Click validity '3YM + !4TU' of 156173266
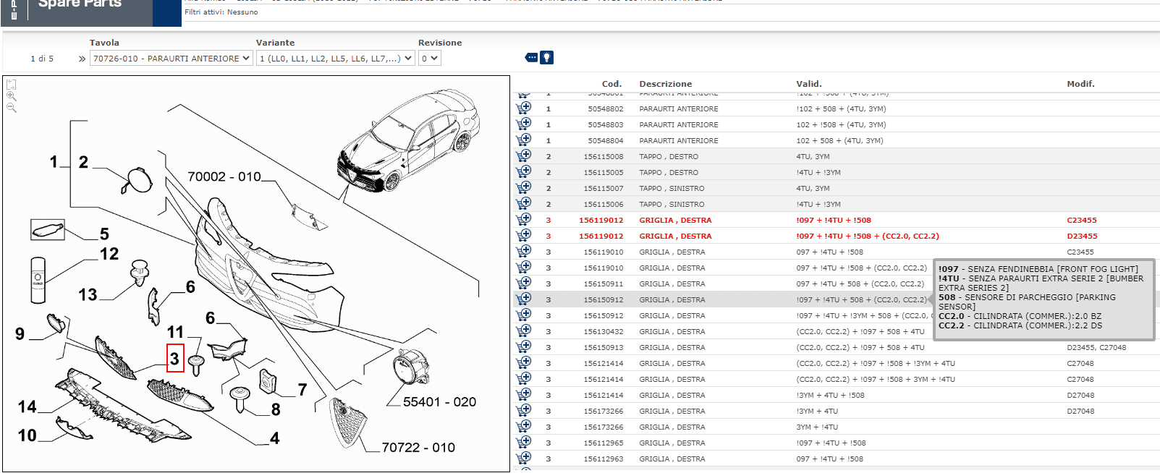Screen dimensions: 1160x473 click(x=817, y=427)
